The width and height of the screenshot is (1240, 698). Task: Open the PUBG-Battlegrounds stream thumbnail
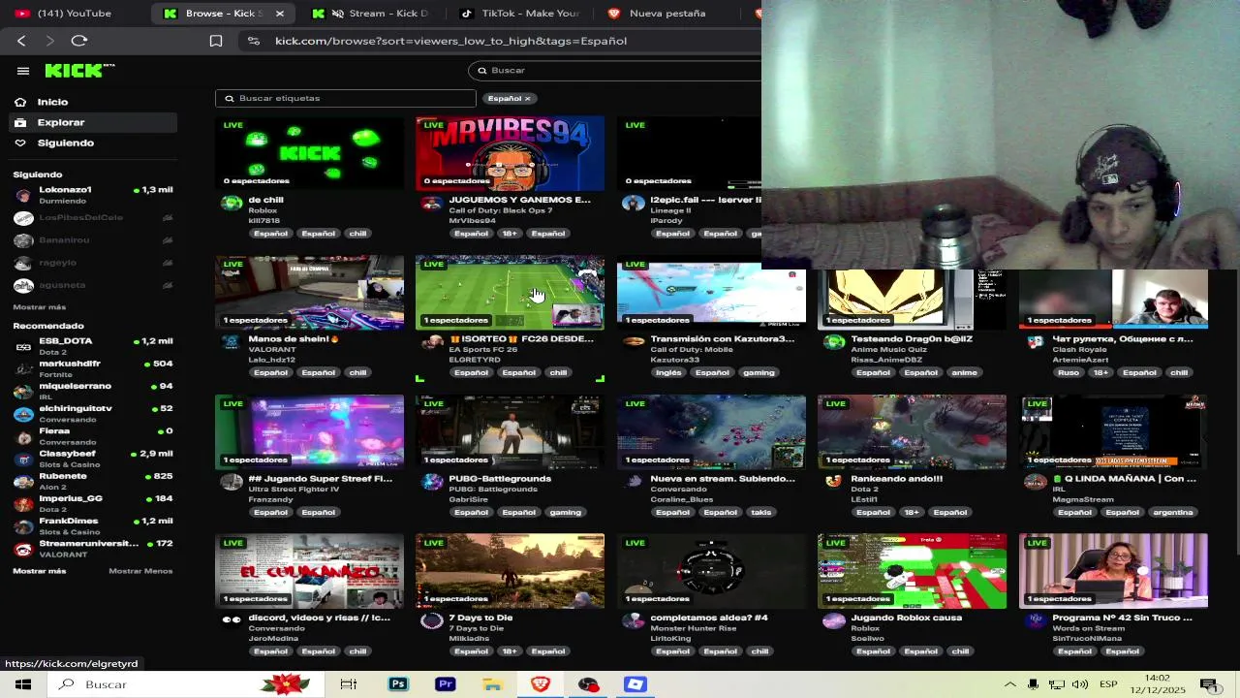pos(510,432)
